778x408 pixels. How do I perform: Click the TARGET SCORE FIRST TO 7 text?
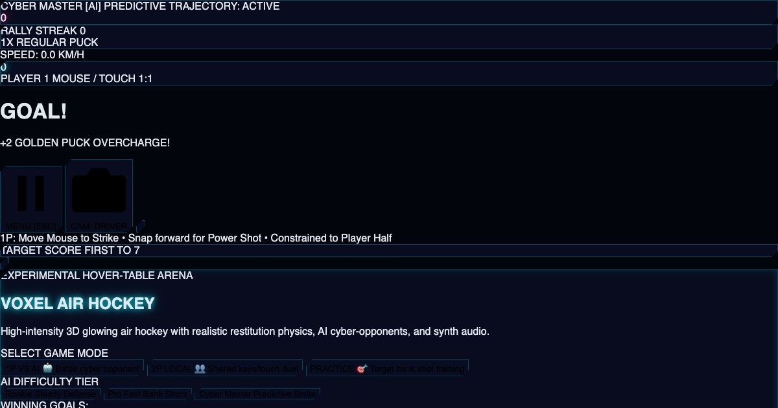[70, 250]
